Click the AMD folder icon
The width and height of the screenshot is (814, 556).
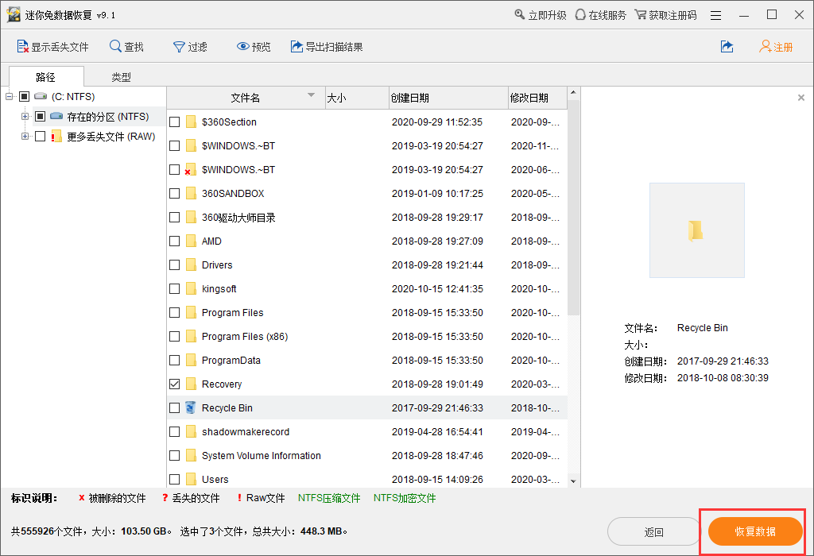[x=191, y=241]
